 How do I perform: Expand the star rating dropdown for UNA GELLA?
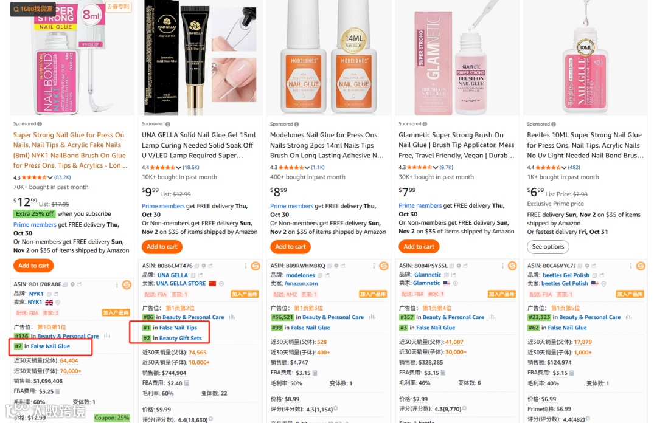[178, 168]
